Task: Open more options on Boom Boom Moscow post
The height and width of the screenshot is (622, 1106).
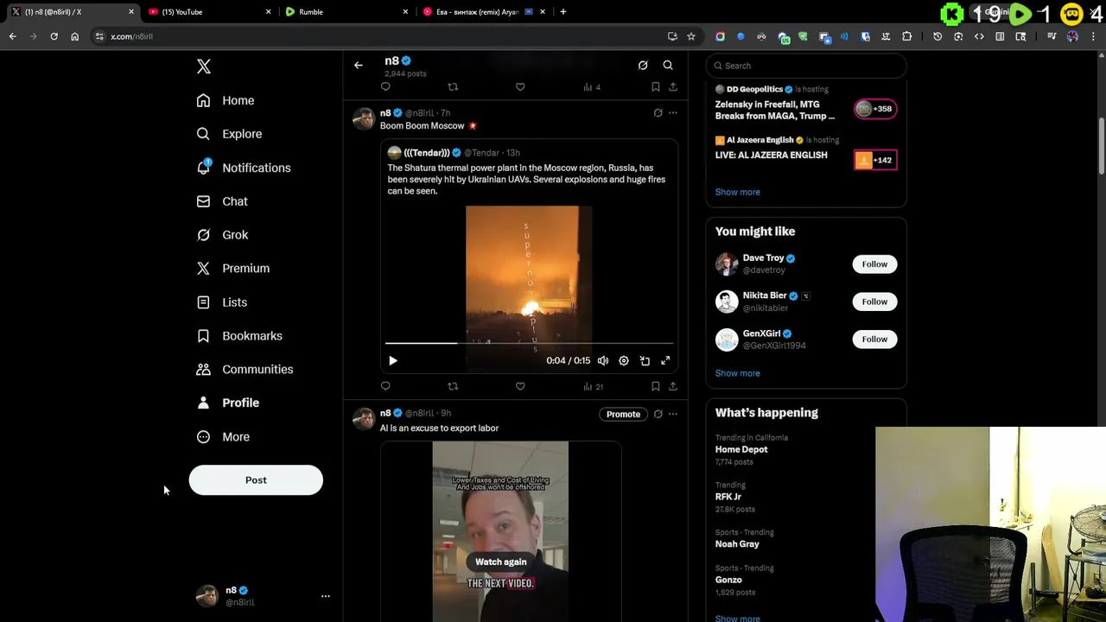Action: pyautogui.click(x=673, y=113)
